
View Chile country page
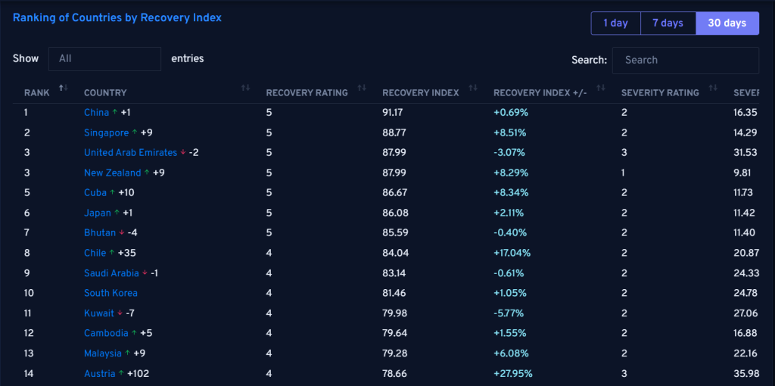[95, 253]
